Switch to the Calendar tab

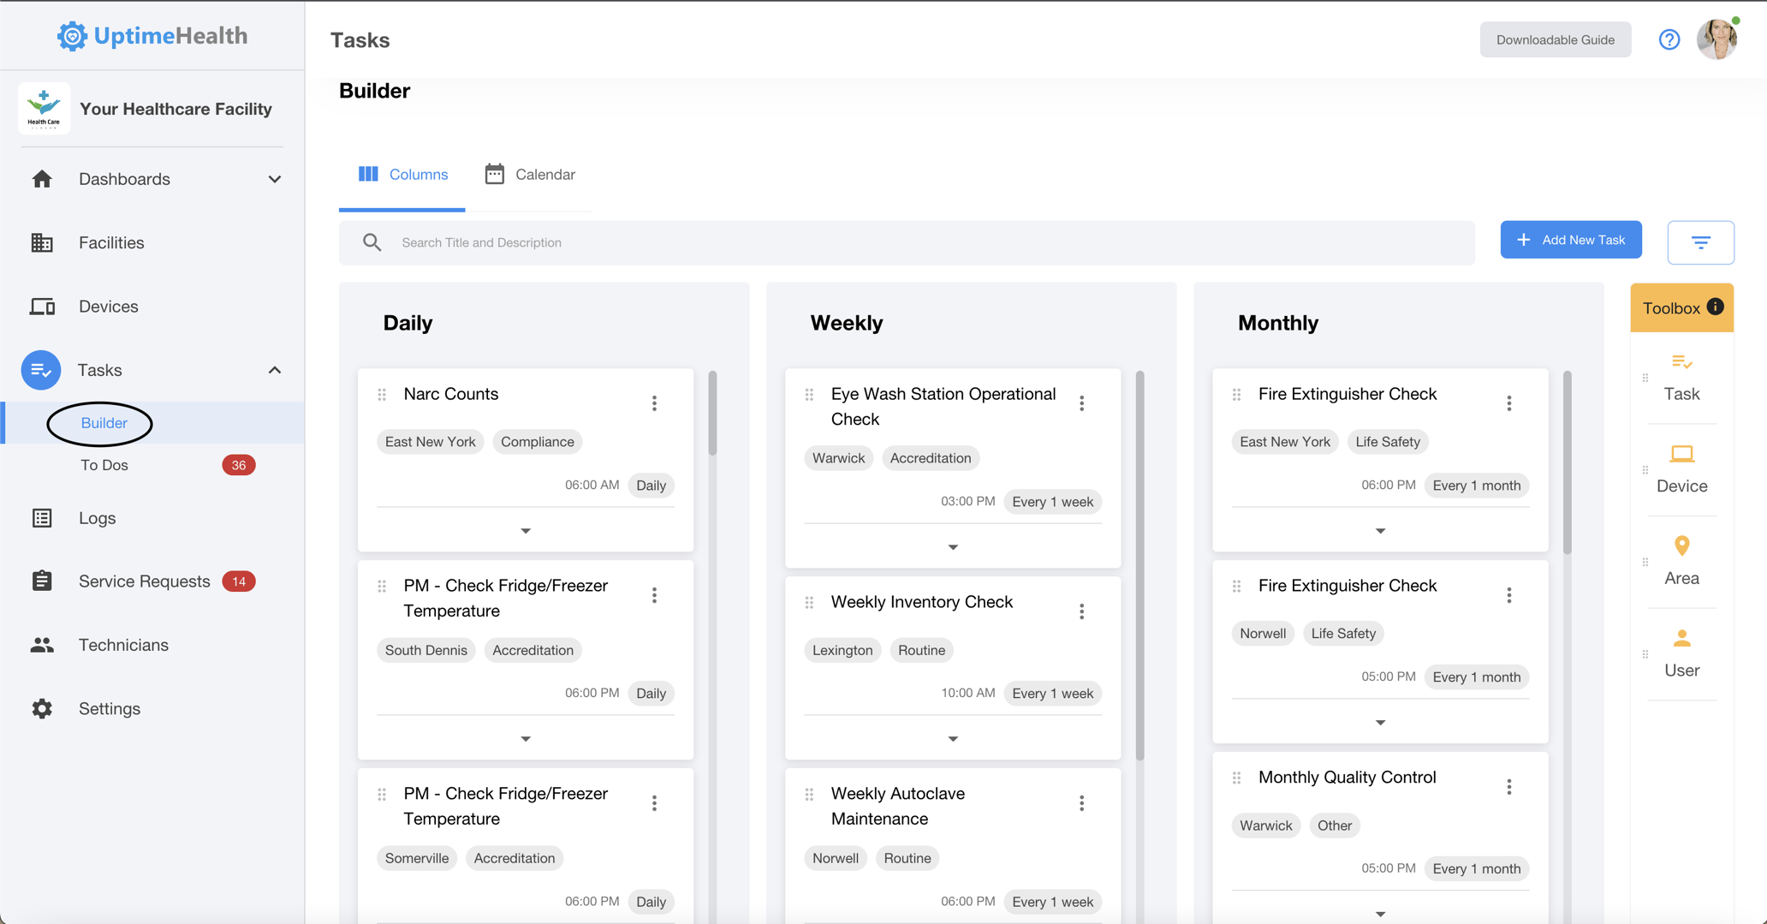(531, 174)
